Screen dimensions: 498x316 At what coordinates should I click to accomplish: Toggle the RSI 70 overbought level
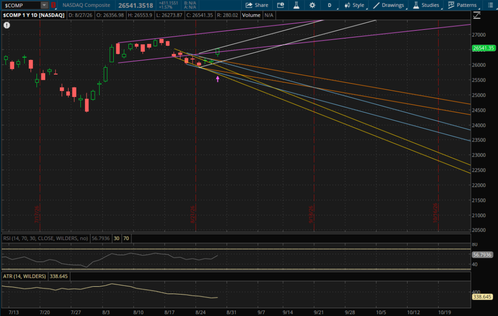coord(126,238)
